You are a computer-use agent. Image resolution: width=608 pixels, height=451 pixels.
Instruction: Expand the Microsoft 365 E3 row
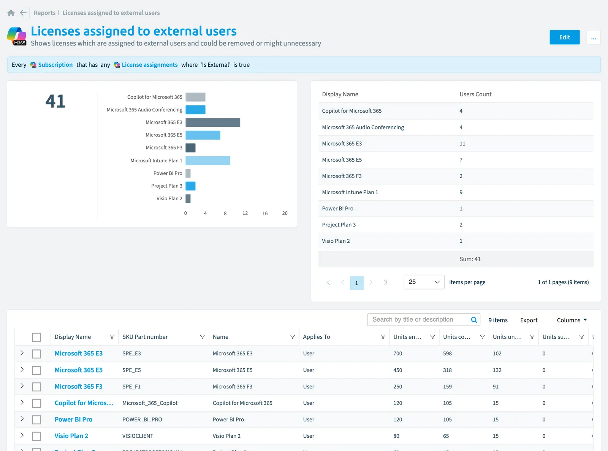22,353
